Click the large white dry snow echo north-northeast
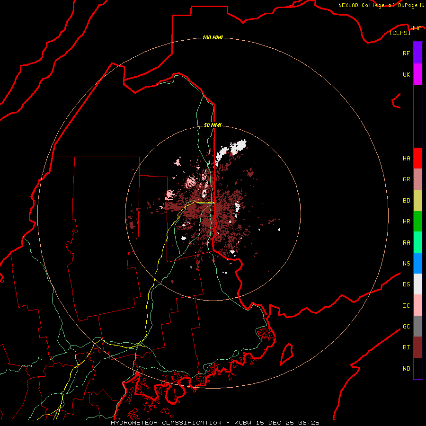This screenshot has width=426, height=426. [x=238, y=147]
